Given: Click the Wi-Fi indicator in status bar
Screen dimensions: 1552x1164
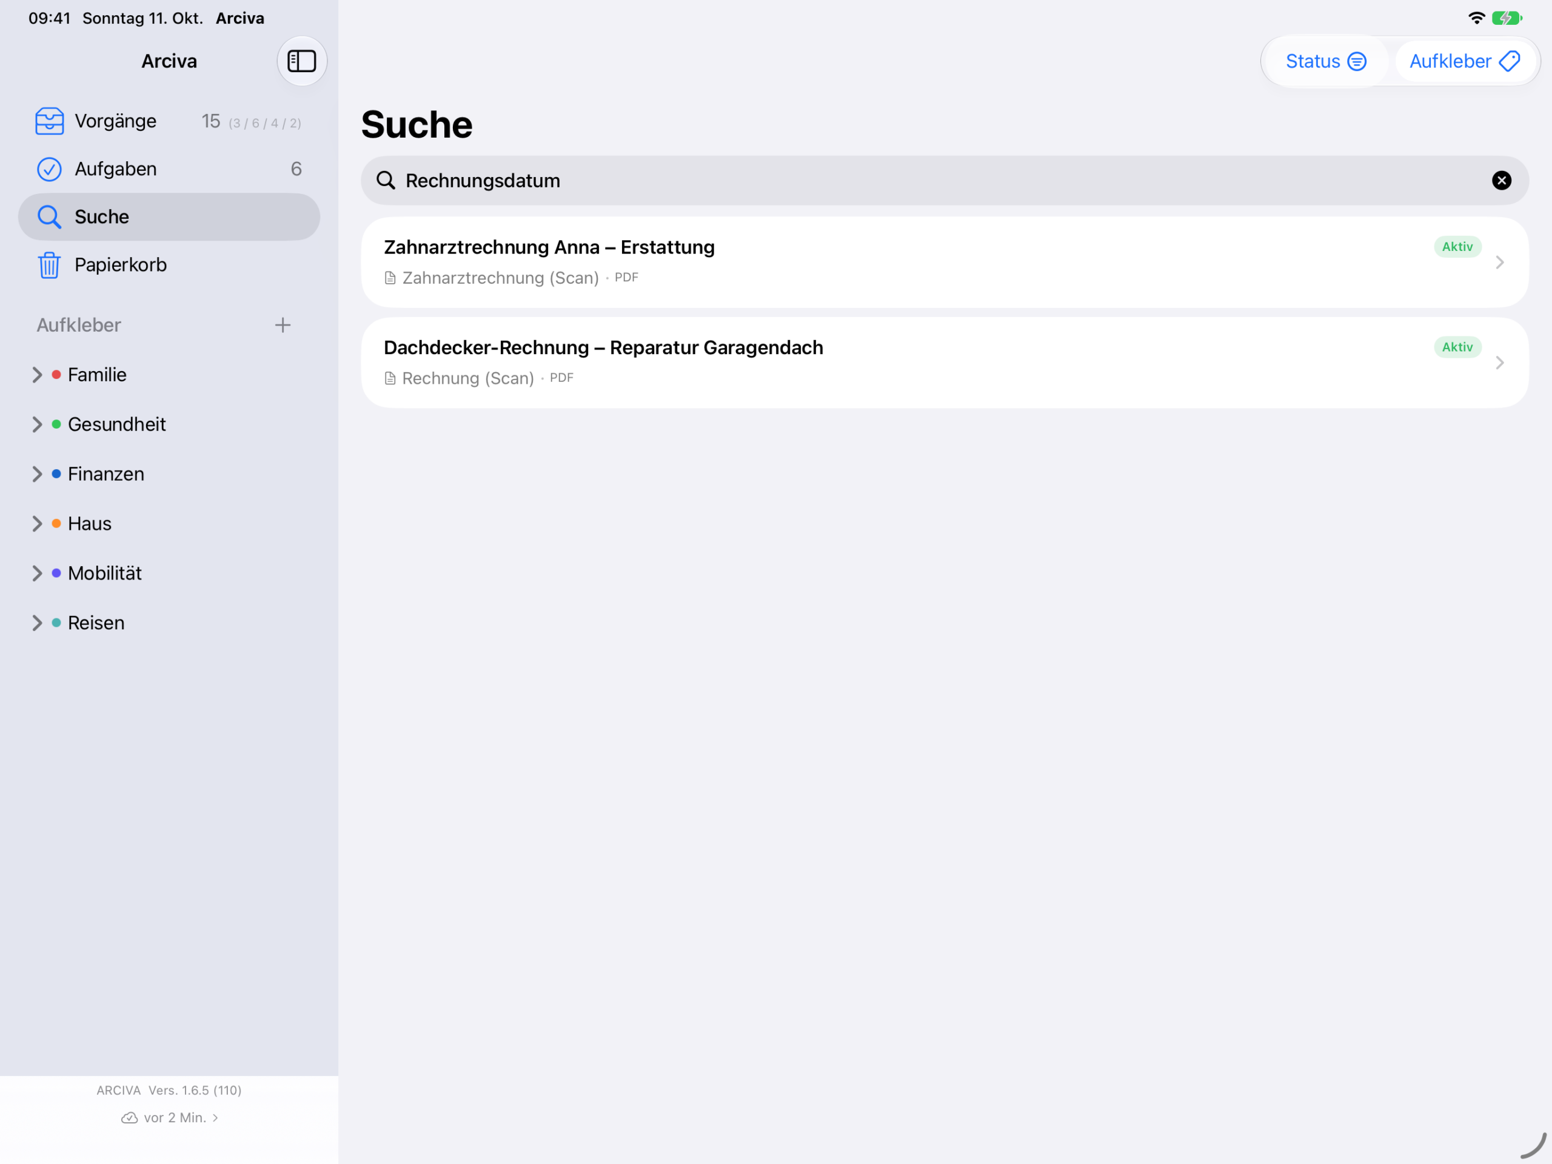Looking at the screenshot, I should coord(1477,18).
